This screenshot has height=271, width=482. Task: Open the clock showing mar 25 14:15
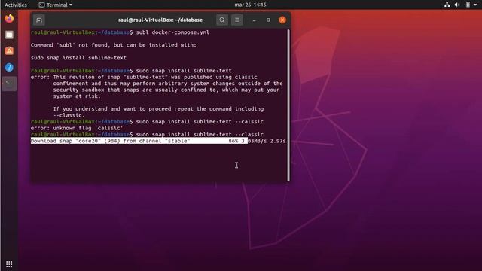point(250,5)
